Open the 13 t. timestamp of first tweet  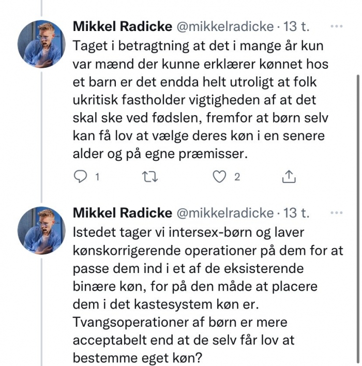click(296, 26)
